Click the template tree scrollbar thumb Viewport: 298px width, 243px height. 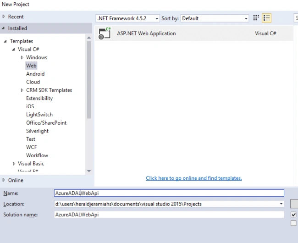[89, 80]
